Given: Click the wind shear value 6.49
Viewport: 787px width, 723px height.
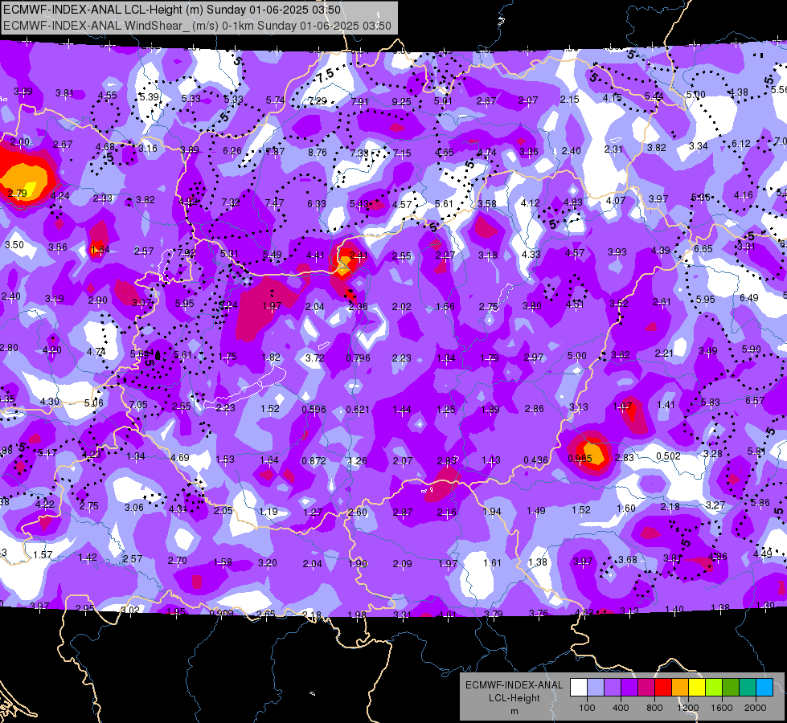Looking at the screenshot, I should (x=749, y=298).
